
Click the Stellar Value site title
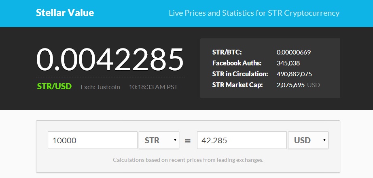pos(65,13)
